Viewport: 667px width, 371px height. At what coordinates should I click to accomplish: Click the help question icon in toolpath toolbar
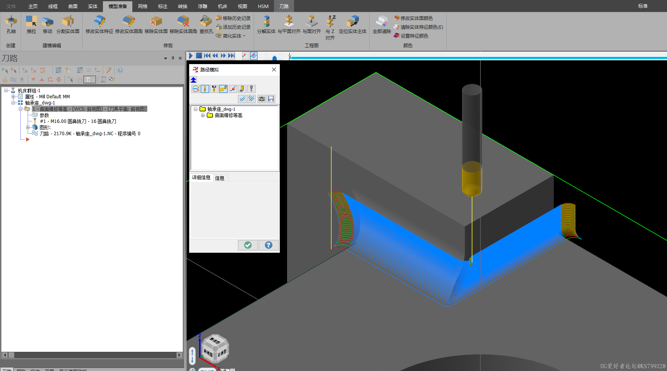pyautogui.click(x=120, y=70)
